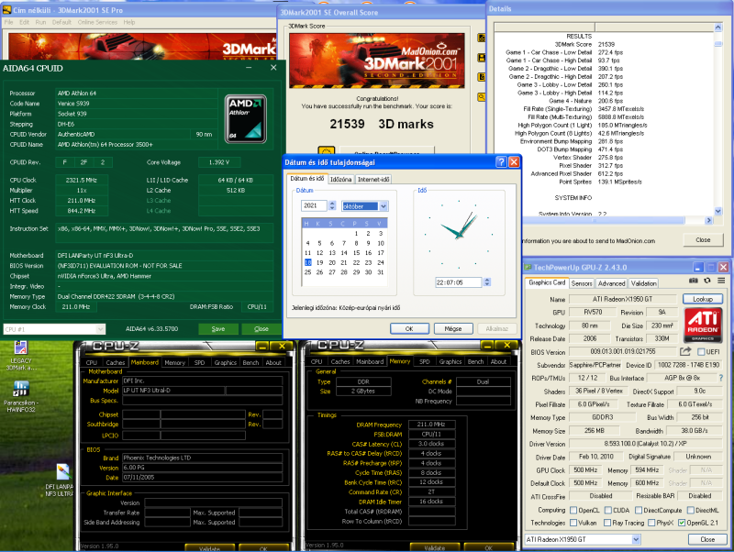Viewport: 734px width, 552px height.
Task: Open the Advanced tab in GPU-Z
Action: (x=611, y=283)
